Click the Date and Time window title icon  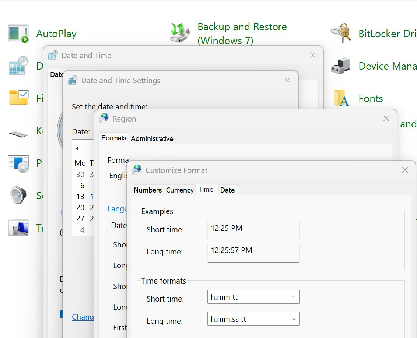click(x=53, y=55)
